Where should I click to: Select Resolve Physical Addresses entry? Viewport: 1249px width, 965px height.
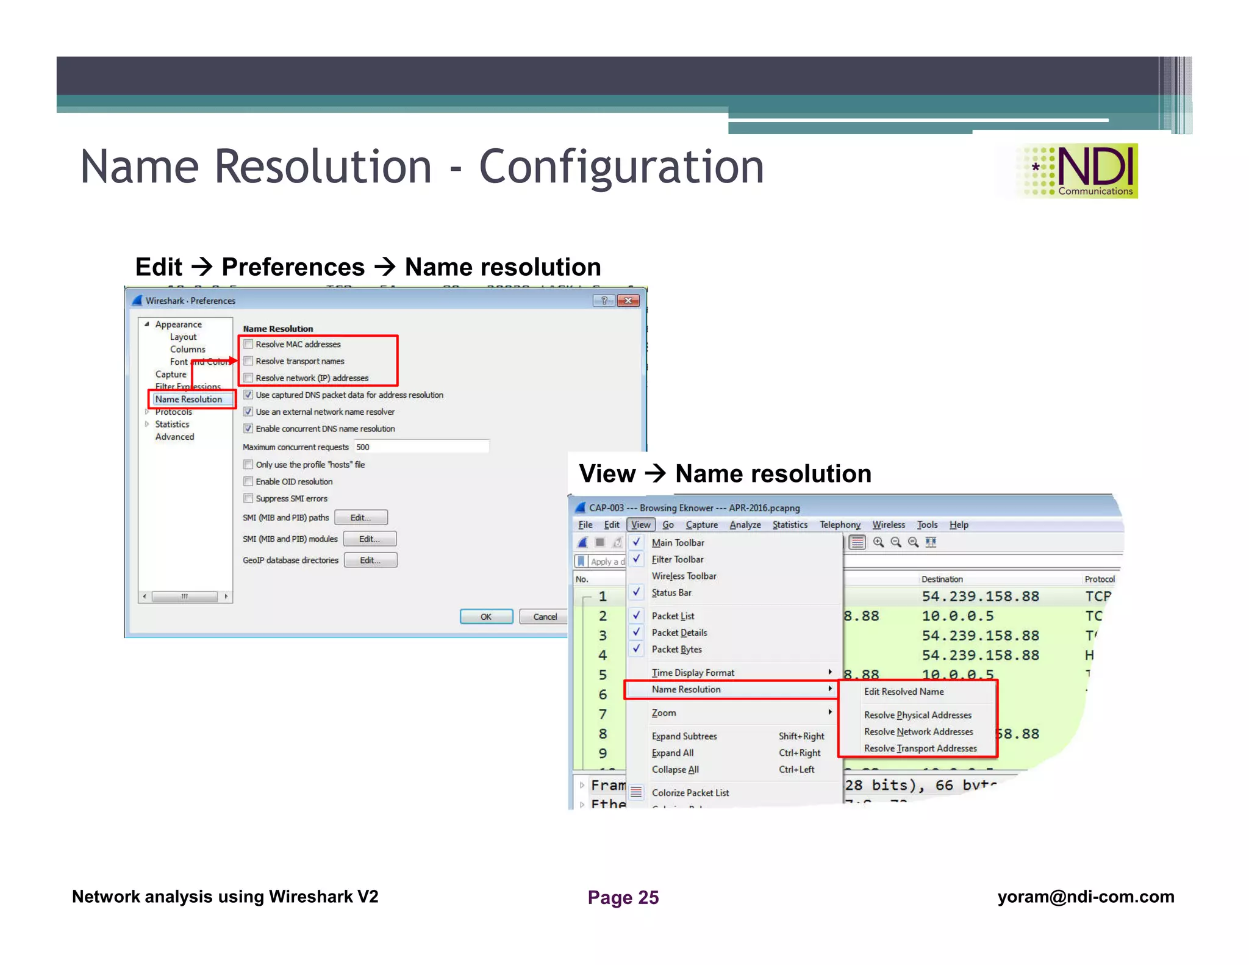918,715
